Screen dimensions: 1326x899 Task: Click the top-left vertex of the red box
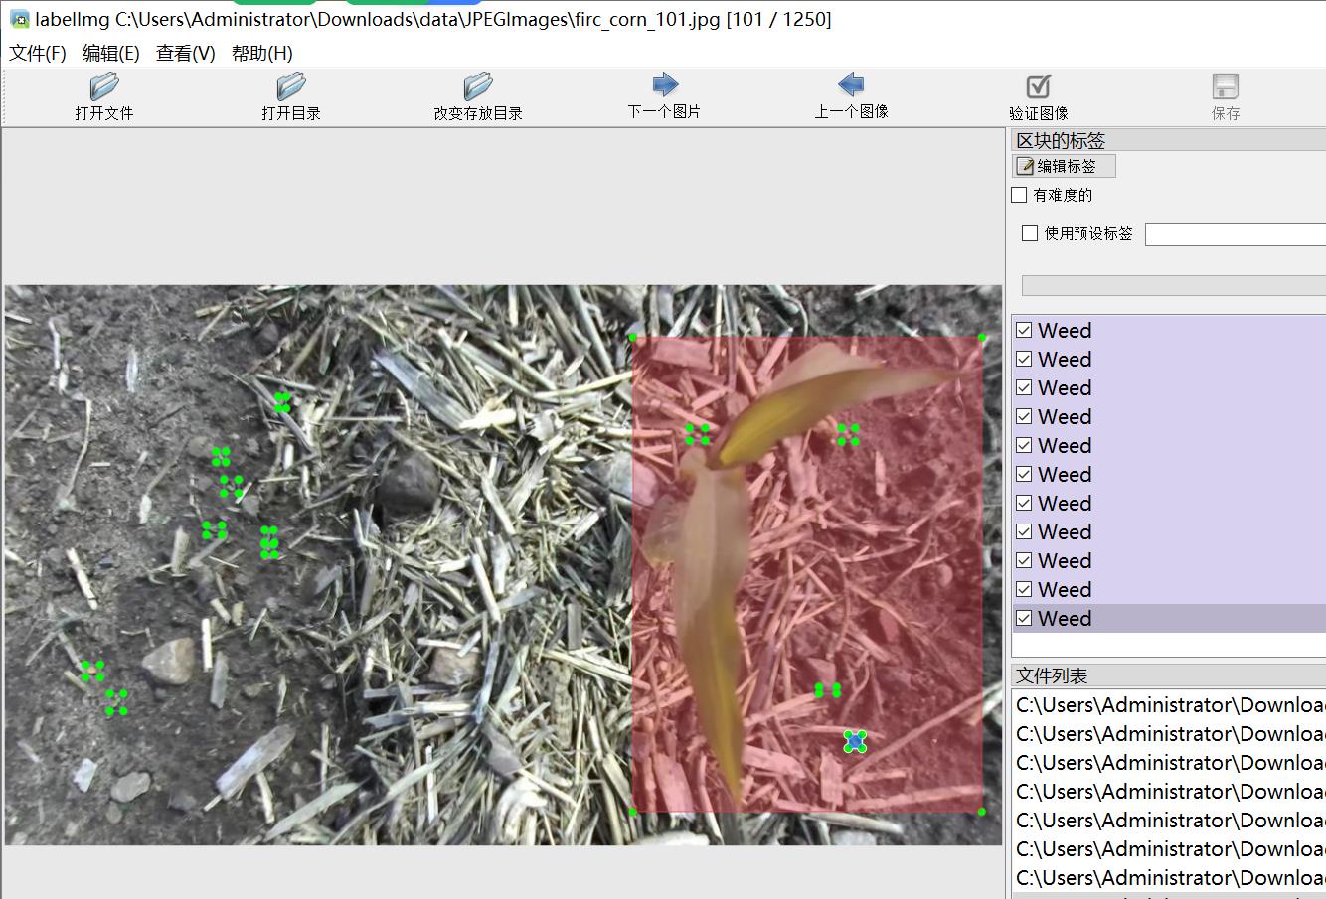633,338
